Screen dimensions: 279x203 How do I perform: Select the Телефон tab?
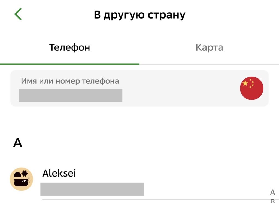69,47
